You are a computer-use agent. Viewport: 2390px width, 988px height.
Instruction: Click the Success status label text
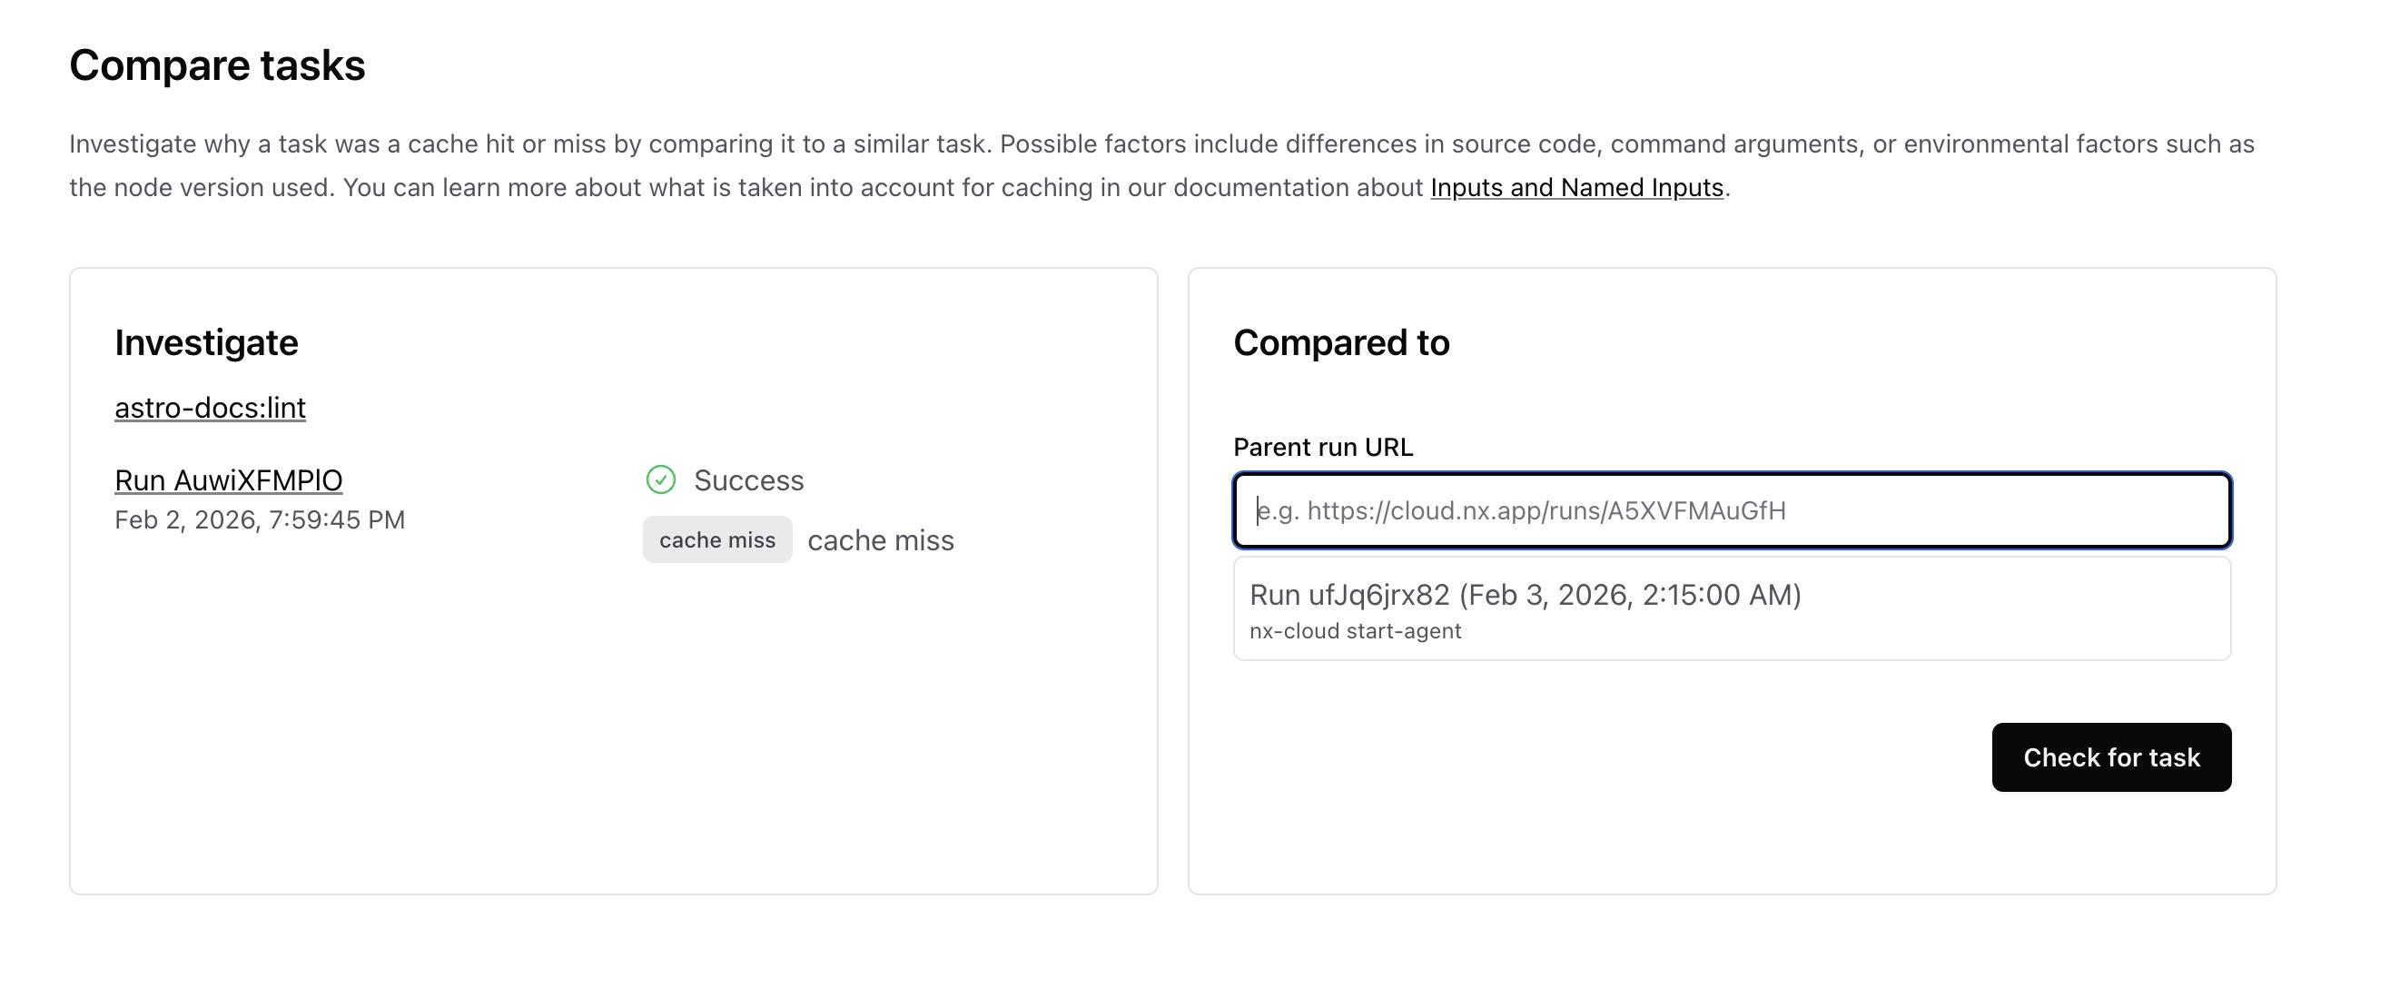pos(748,479)
